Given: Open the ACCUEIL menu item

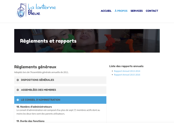Looking at the screenshot, I should pos(106,11).
